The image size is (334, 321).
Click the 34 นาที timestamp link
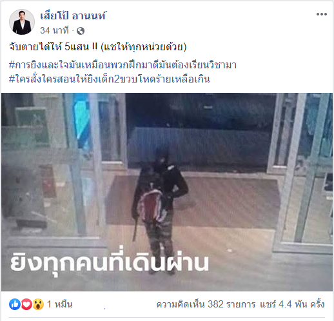click(x=54, y=30)
